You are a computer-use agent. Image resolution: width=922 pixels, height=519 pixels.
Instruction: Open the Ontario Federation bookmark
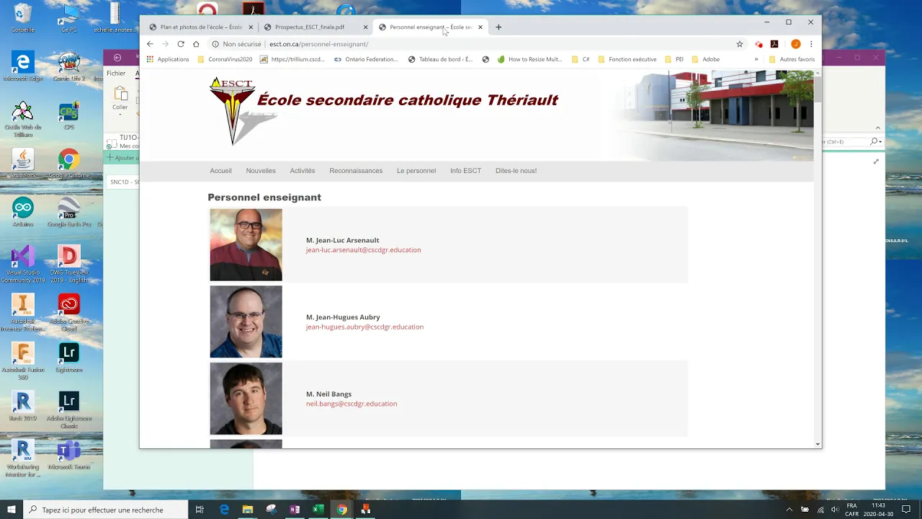tap(366, 59)
